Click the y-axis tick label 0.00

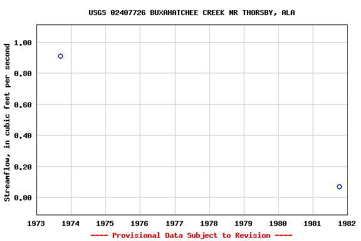[23, 198]
